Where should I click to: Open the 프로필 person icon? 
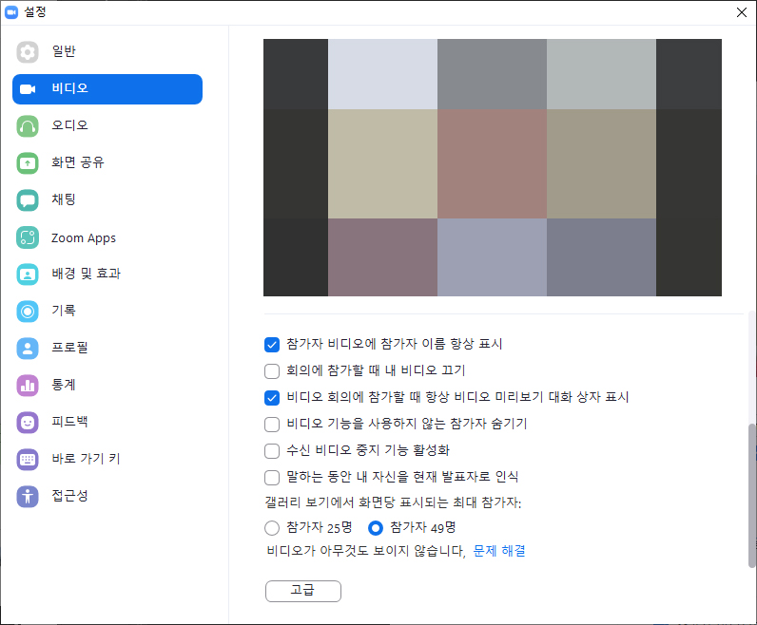[28, 349]
